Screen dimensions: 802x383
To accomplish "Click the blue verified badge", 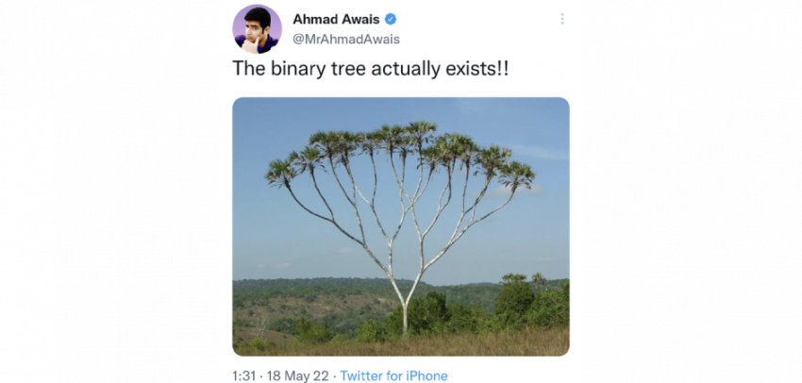I will pyautogui.click(x=391, y=19).
